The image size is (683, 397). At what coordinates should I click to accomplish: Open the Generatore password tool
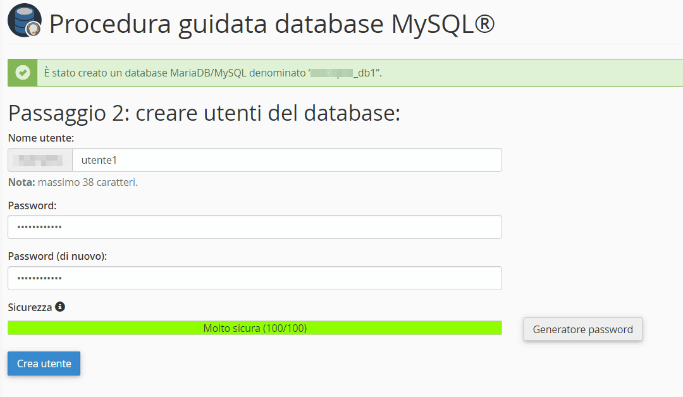coord(582,329)
